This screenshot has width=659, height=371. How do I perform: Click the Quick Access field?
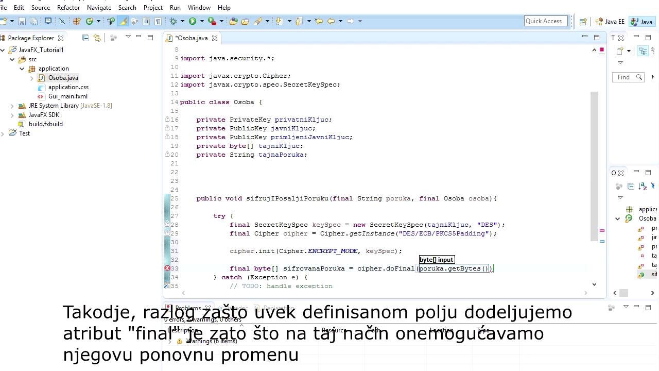point(546,21)
